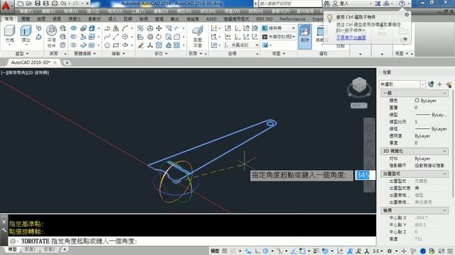The height and width of the screenshot is (255, 455).
Task: Click the binoculars search icon in title bar
Action: [x=327, y=4]
